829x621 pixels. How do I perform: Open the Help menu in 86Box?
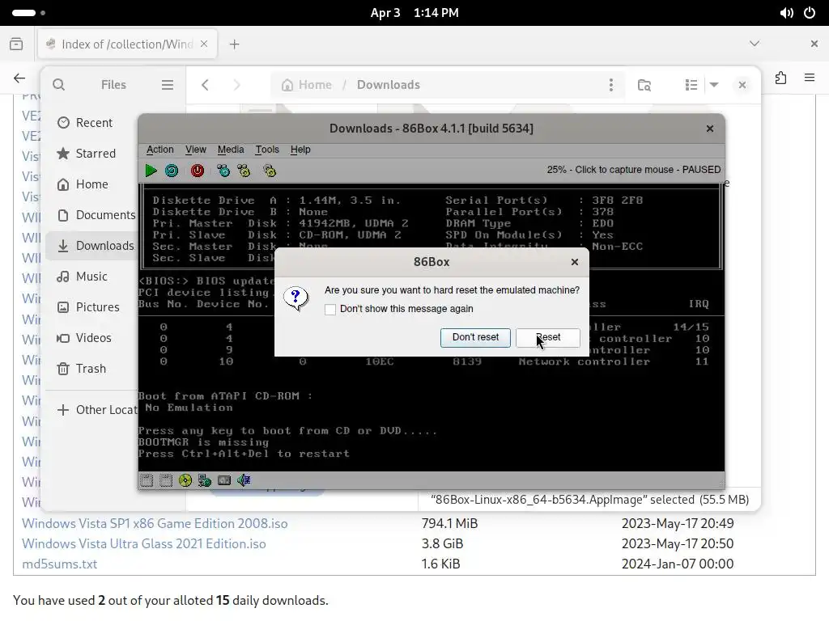(x=300, y=150)
